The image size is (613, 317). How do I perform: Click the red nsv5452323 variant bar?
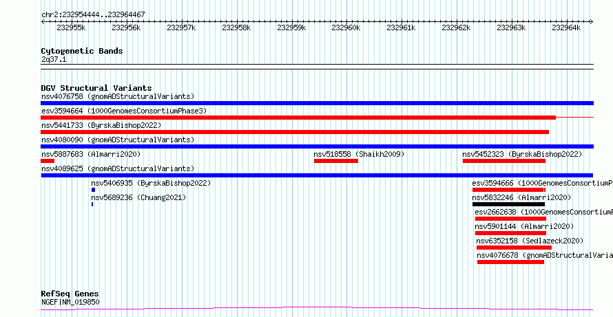(504, 161)
